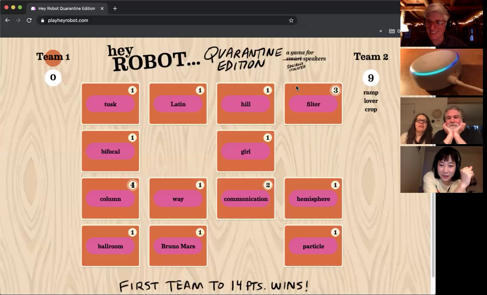The height and width of the screenshot is (295, 487).
Task: Open the bookmarks folder icon
Action: point(392,31)
